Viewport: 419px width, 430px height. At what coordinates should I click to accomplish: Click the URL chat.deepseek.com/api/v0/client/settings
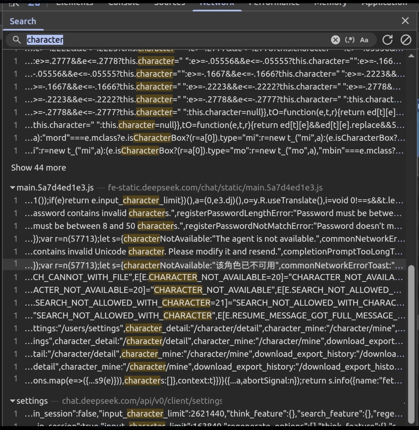point(142,401)
